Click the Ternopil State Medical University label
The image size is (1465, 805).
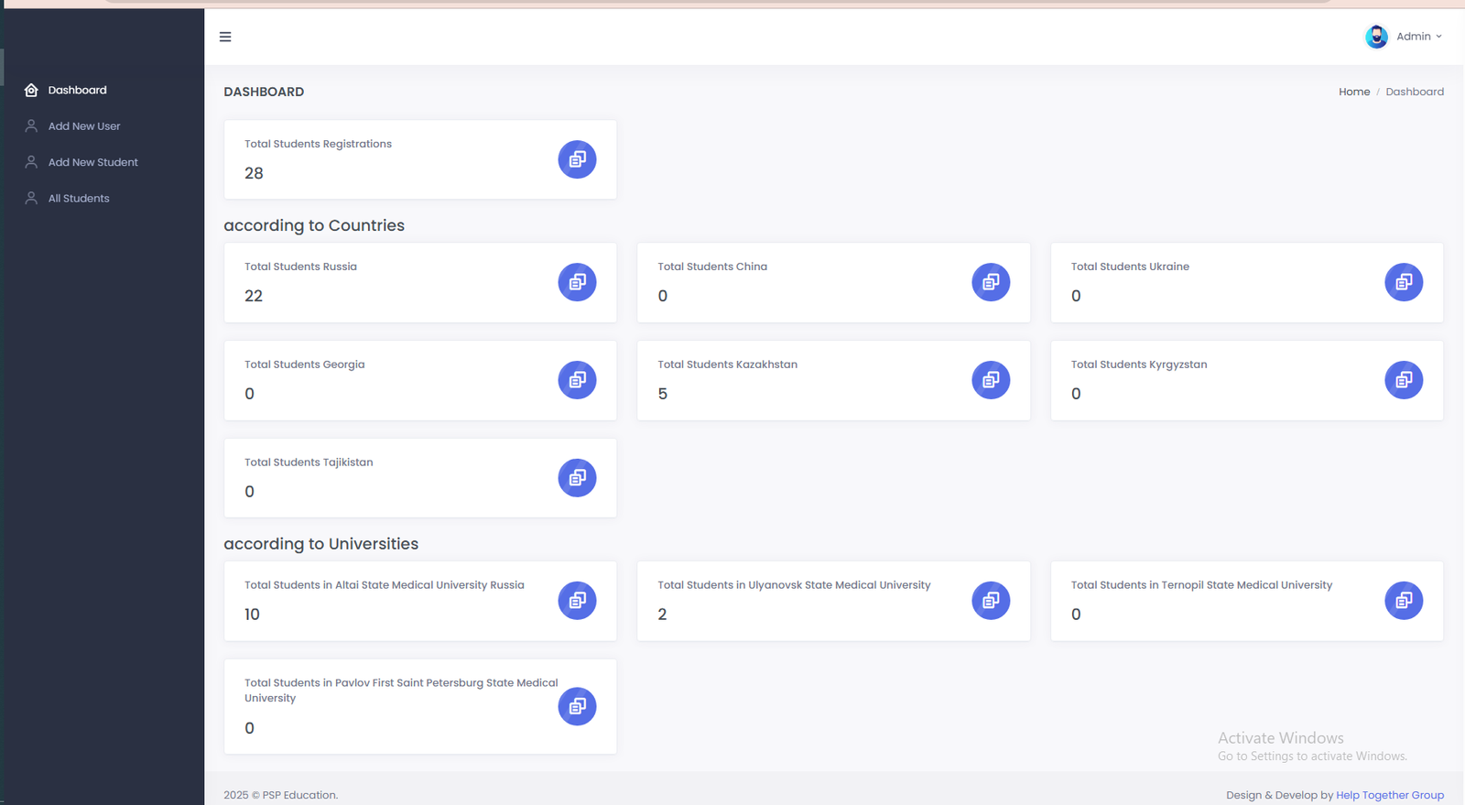coord(1201,585)
